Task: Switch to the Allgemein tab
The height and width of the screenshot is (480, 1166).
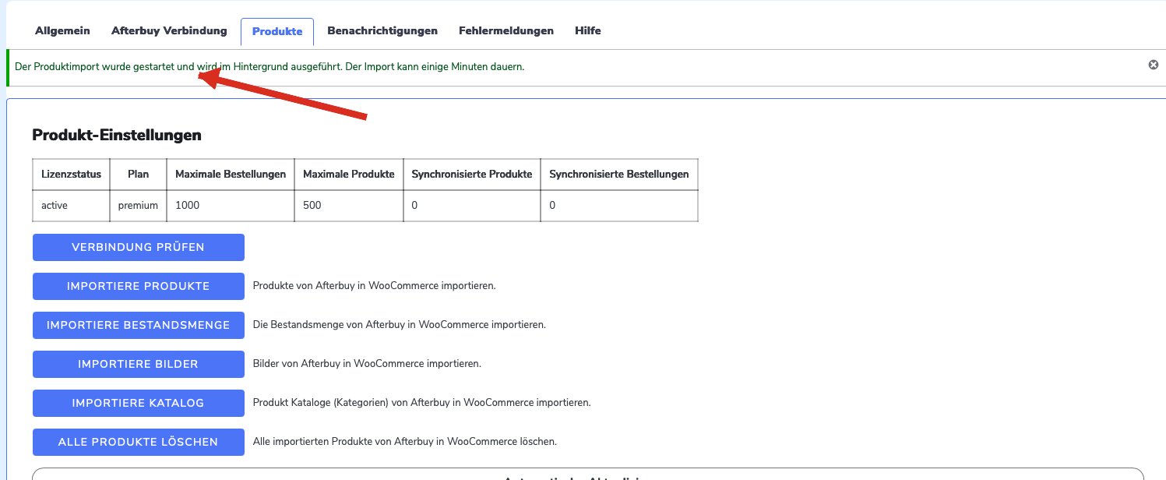Action: 62,30
